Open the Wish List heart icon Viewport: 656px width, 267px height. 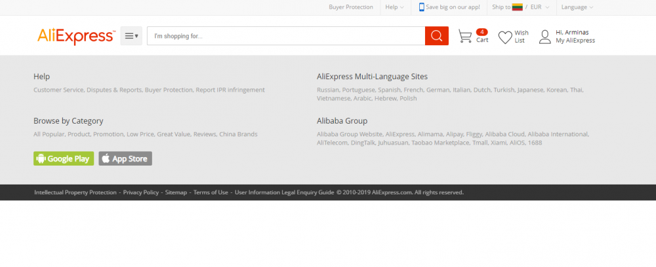[505, 37]
